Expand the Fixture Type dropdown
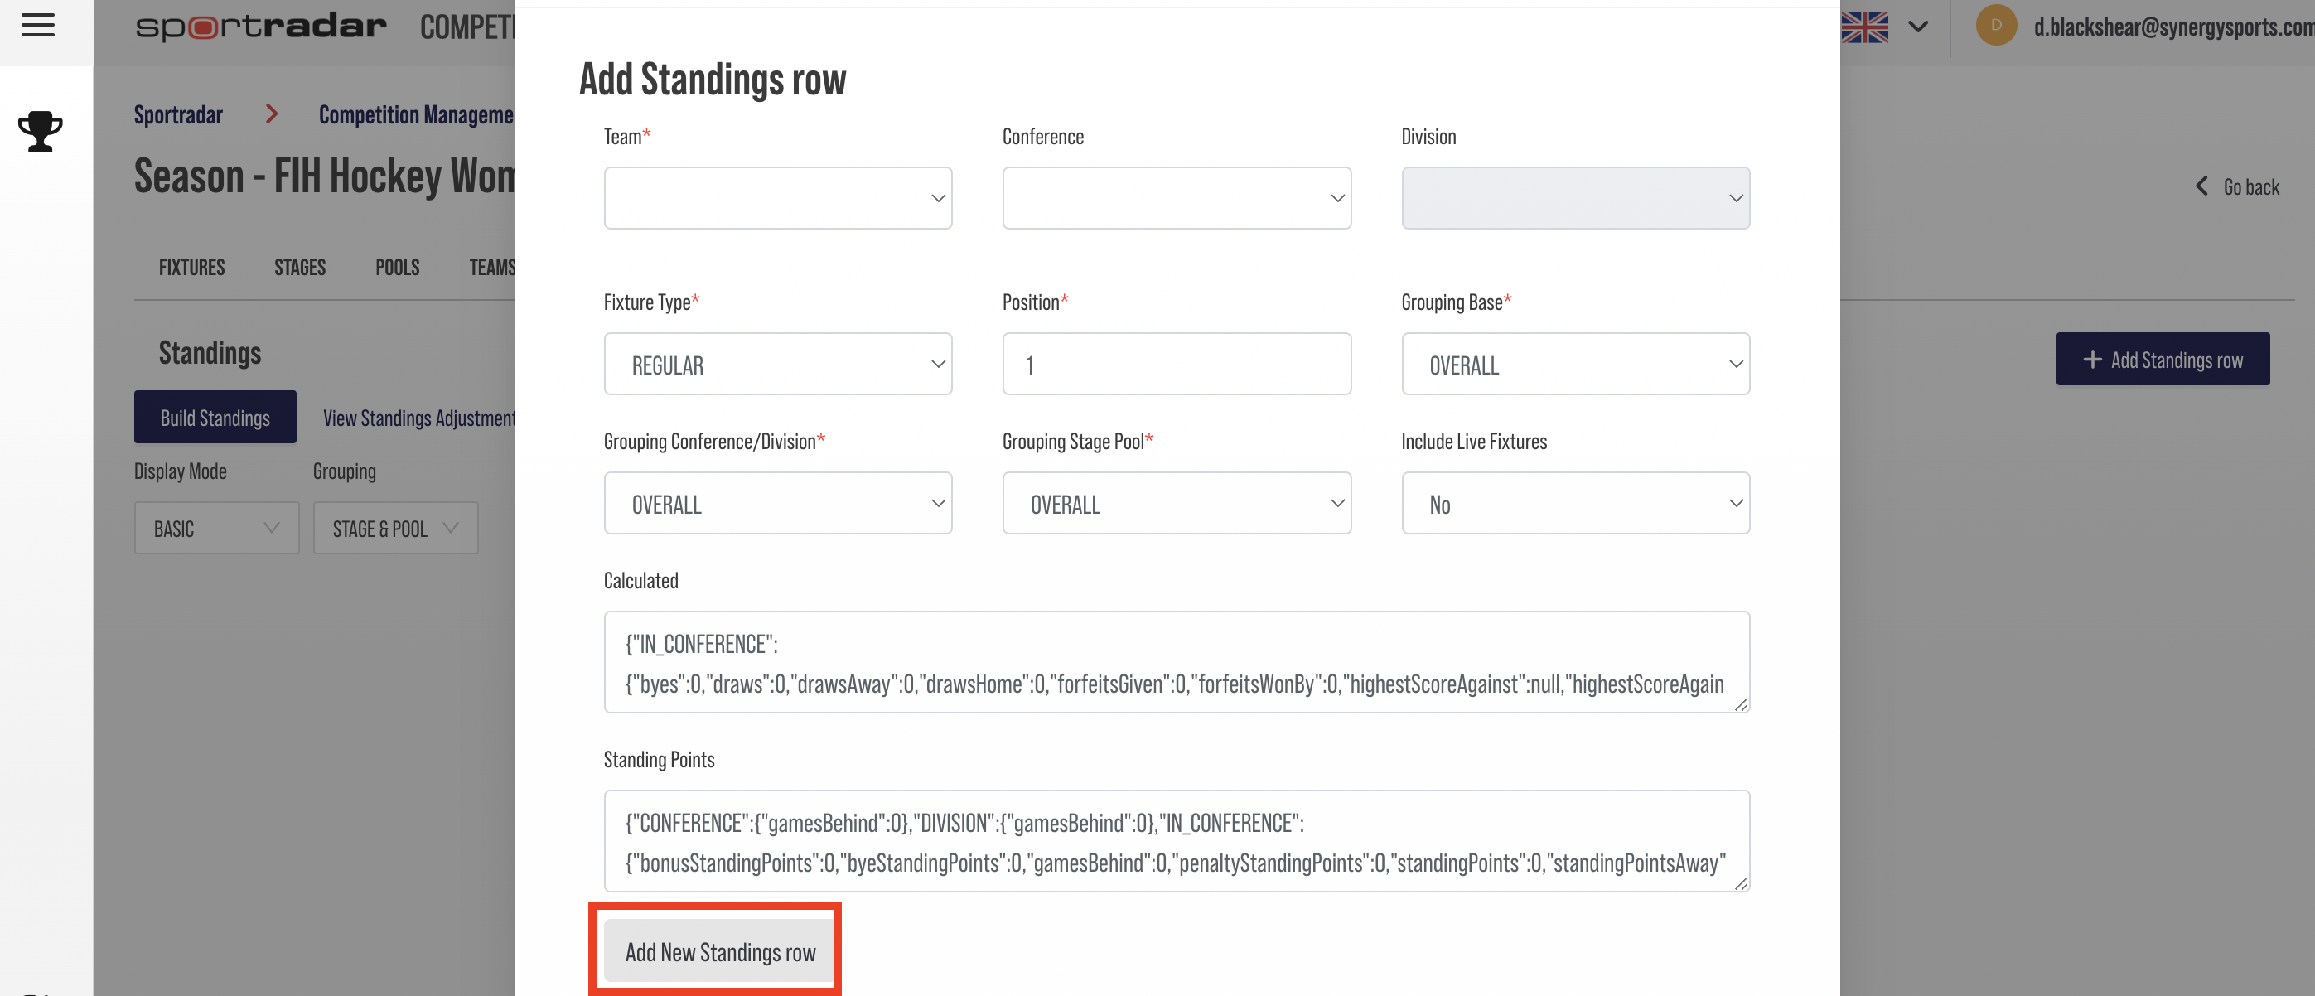Viewport: 2315px width, 996px height. (778, 363)
